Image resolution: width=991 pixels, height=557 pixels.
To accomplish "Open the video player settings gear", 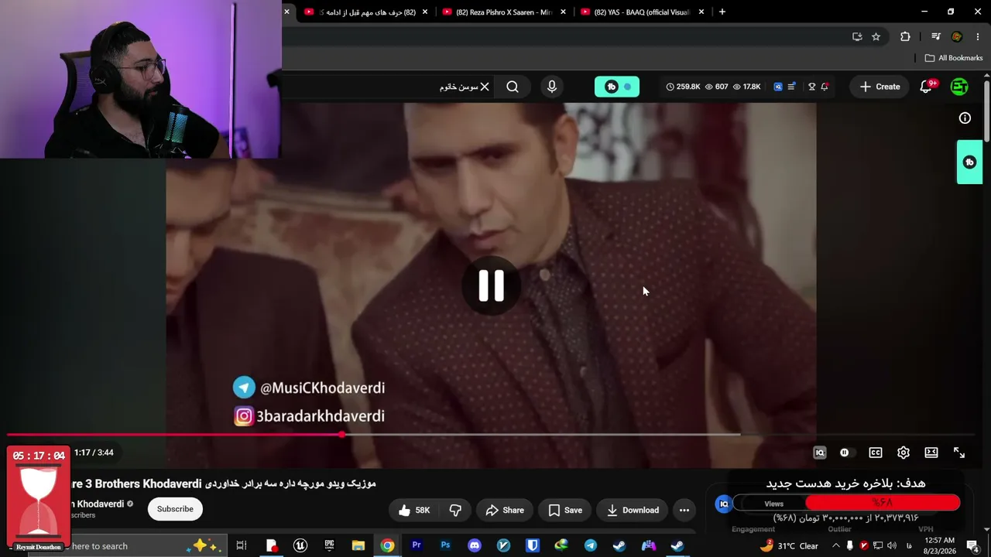I will [x=904, y=453].
